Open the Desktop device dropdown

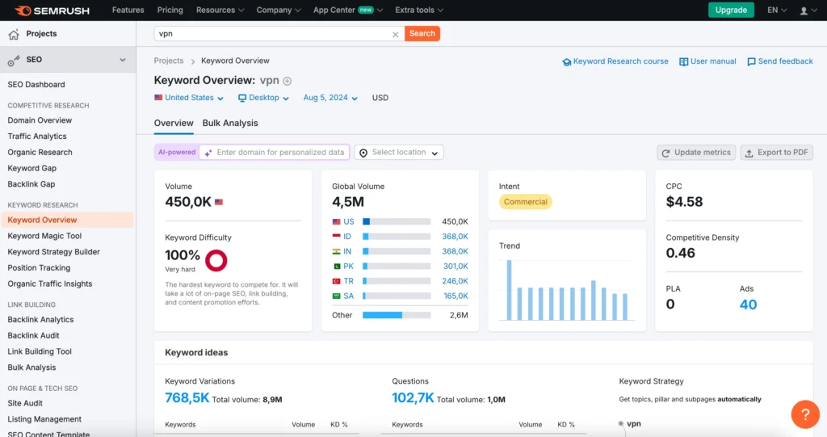click(x=263, y=98)
